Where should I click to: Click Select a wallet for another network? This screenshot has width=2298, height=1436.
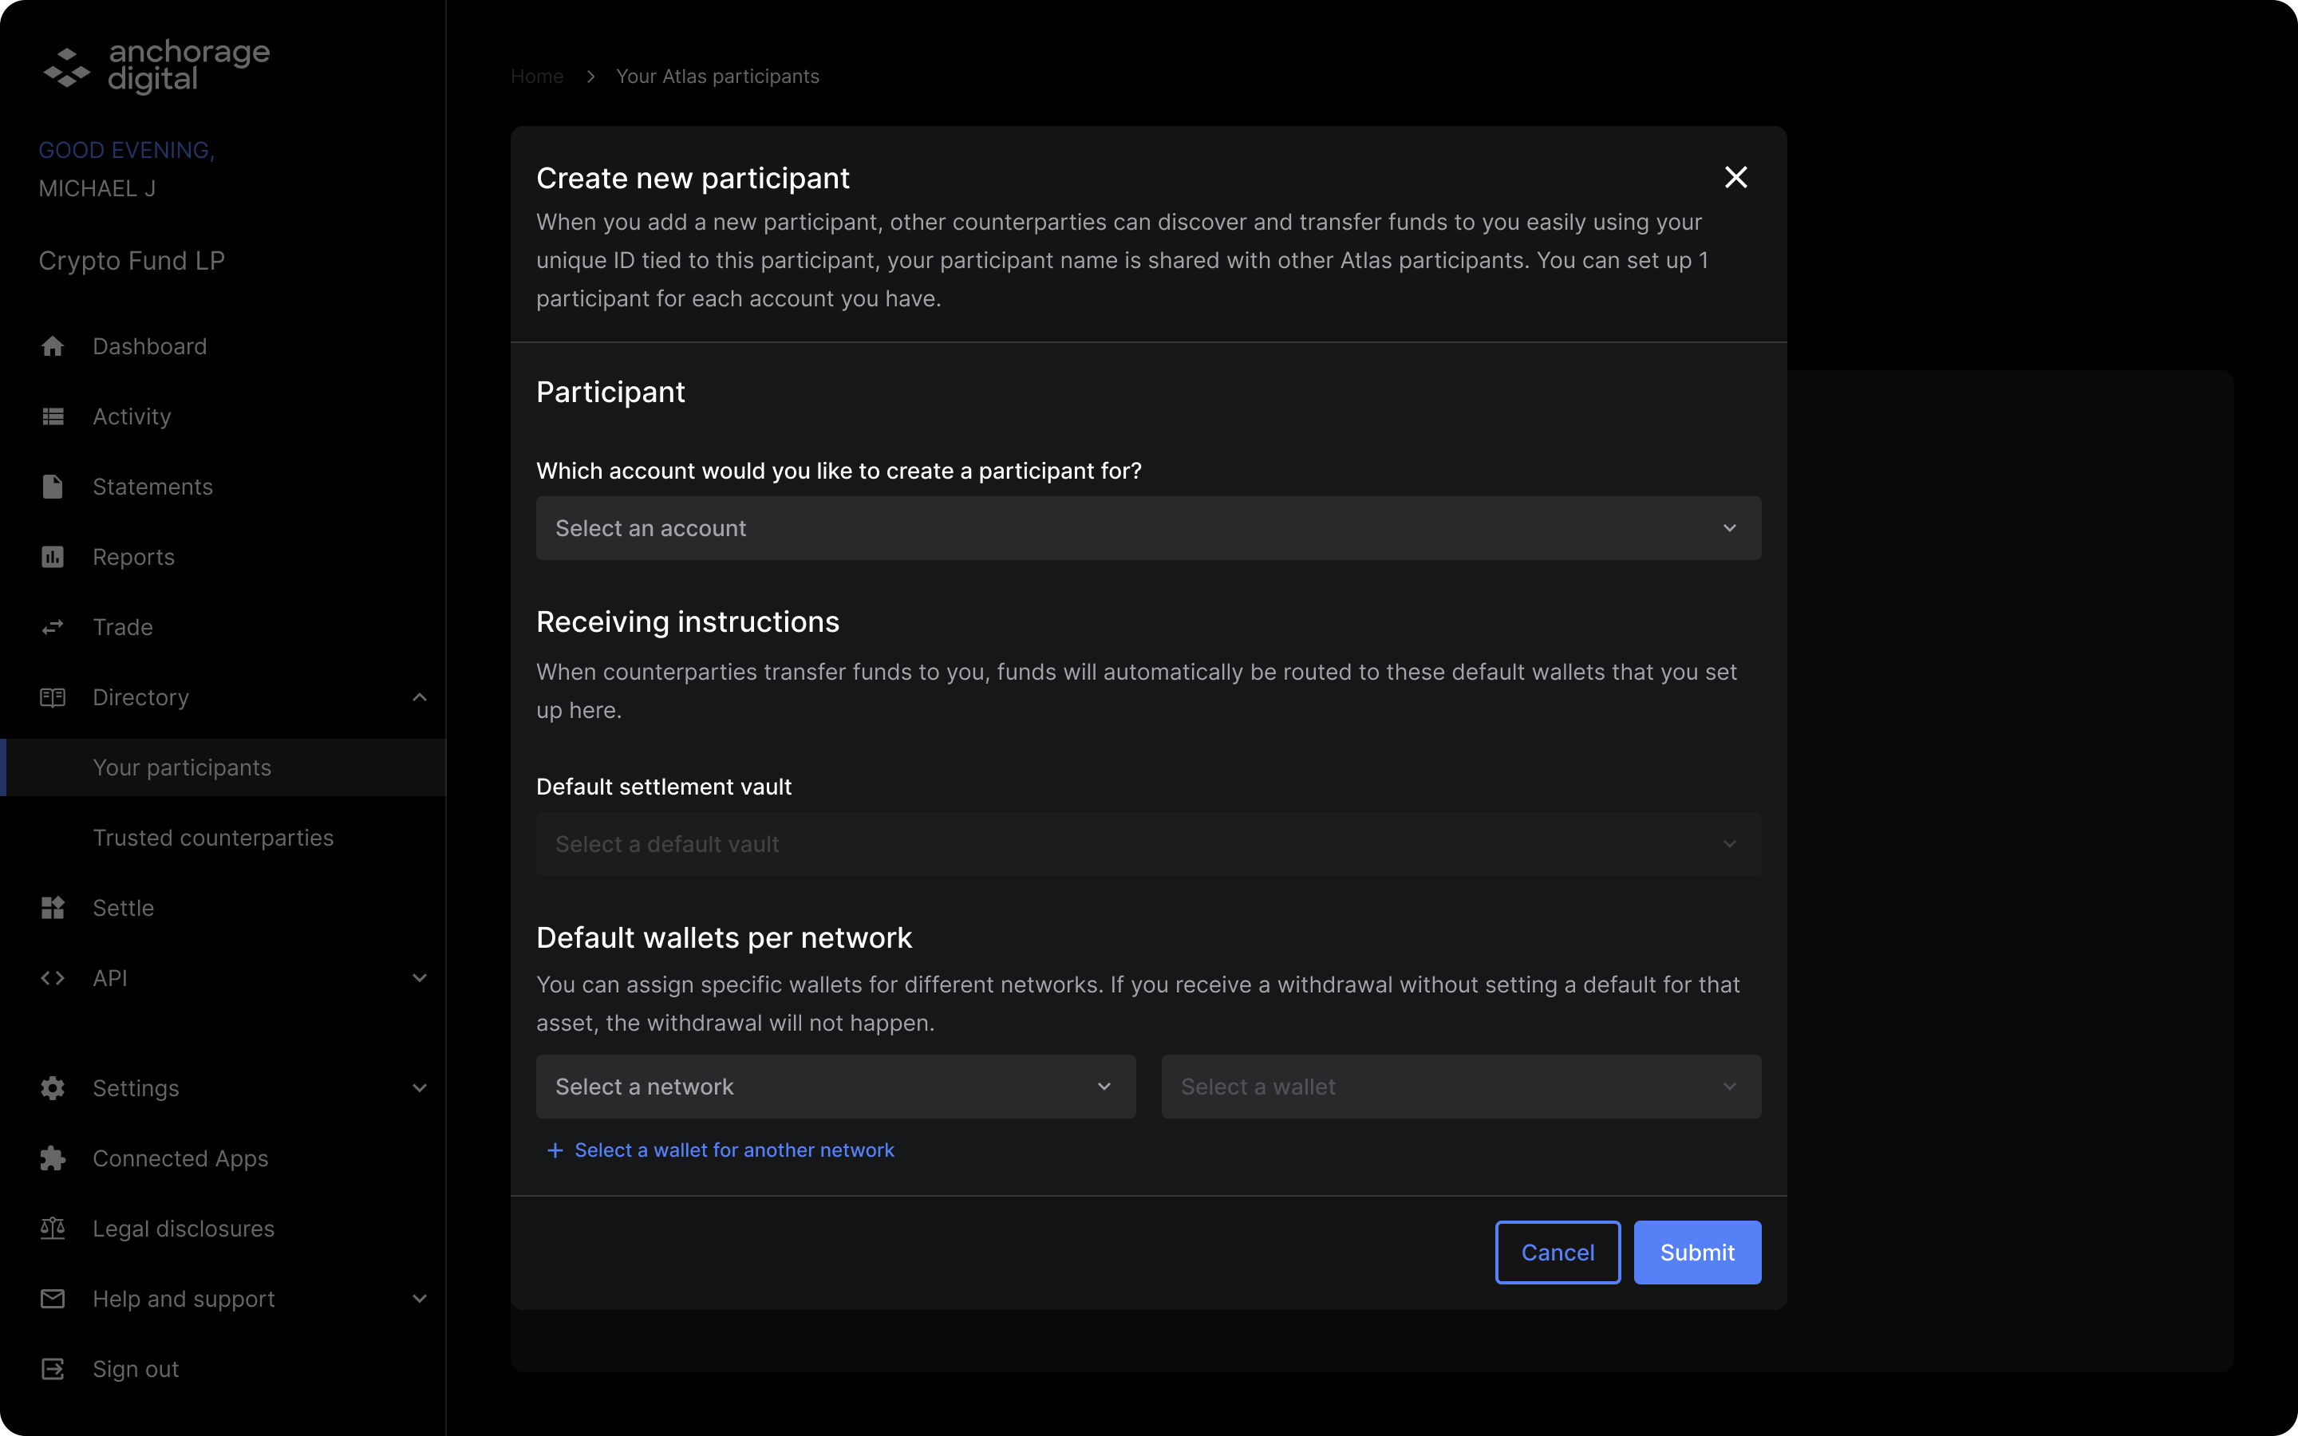(x=734, y=1150)
